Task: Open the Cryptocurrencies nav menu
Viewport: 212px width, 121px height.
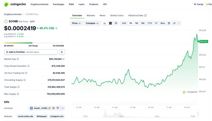Action: point(40,4)
